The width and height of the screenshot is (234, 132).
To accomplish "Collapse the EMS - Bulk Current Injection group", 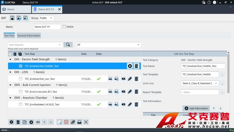I will pos(10,85).
